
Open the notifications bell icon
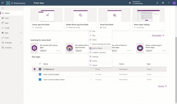[x=157, y=3]
